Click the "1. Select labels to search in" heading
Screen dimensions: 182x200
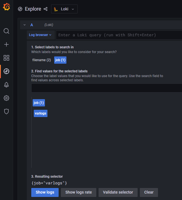click(x=52, y=47)
